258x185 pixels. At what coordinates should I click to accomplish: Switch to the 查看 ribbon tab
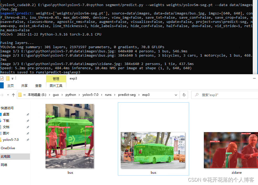(x=38, y=86)
